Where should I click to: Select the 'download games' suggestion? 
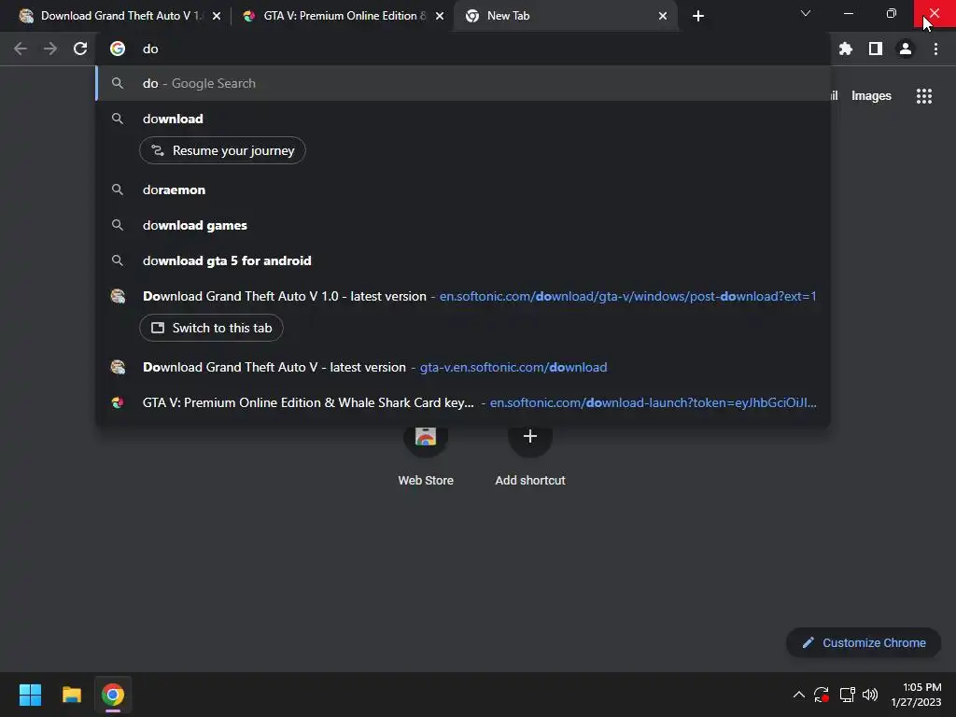pos(463,225)
